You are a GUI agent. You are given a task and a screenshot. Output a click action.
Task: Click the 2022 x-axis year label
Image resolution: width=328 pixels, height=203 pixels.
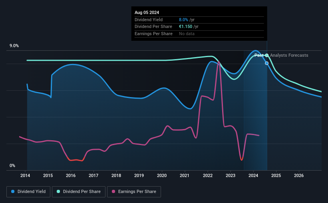click(208, 175)
